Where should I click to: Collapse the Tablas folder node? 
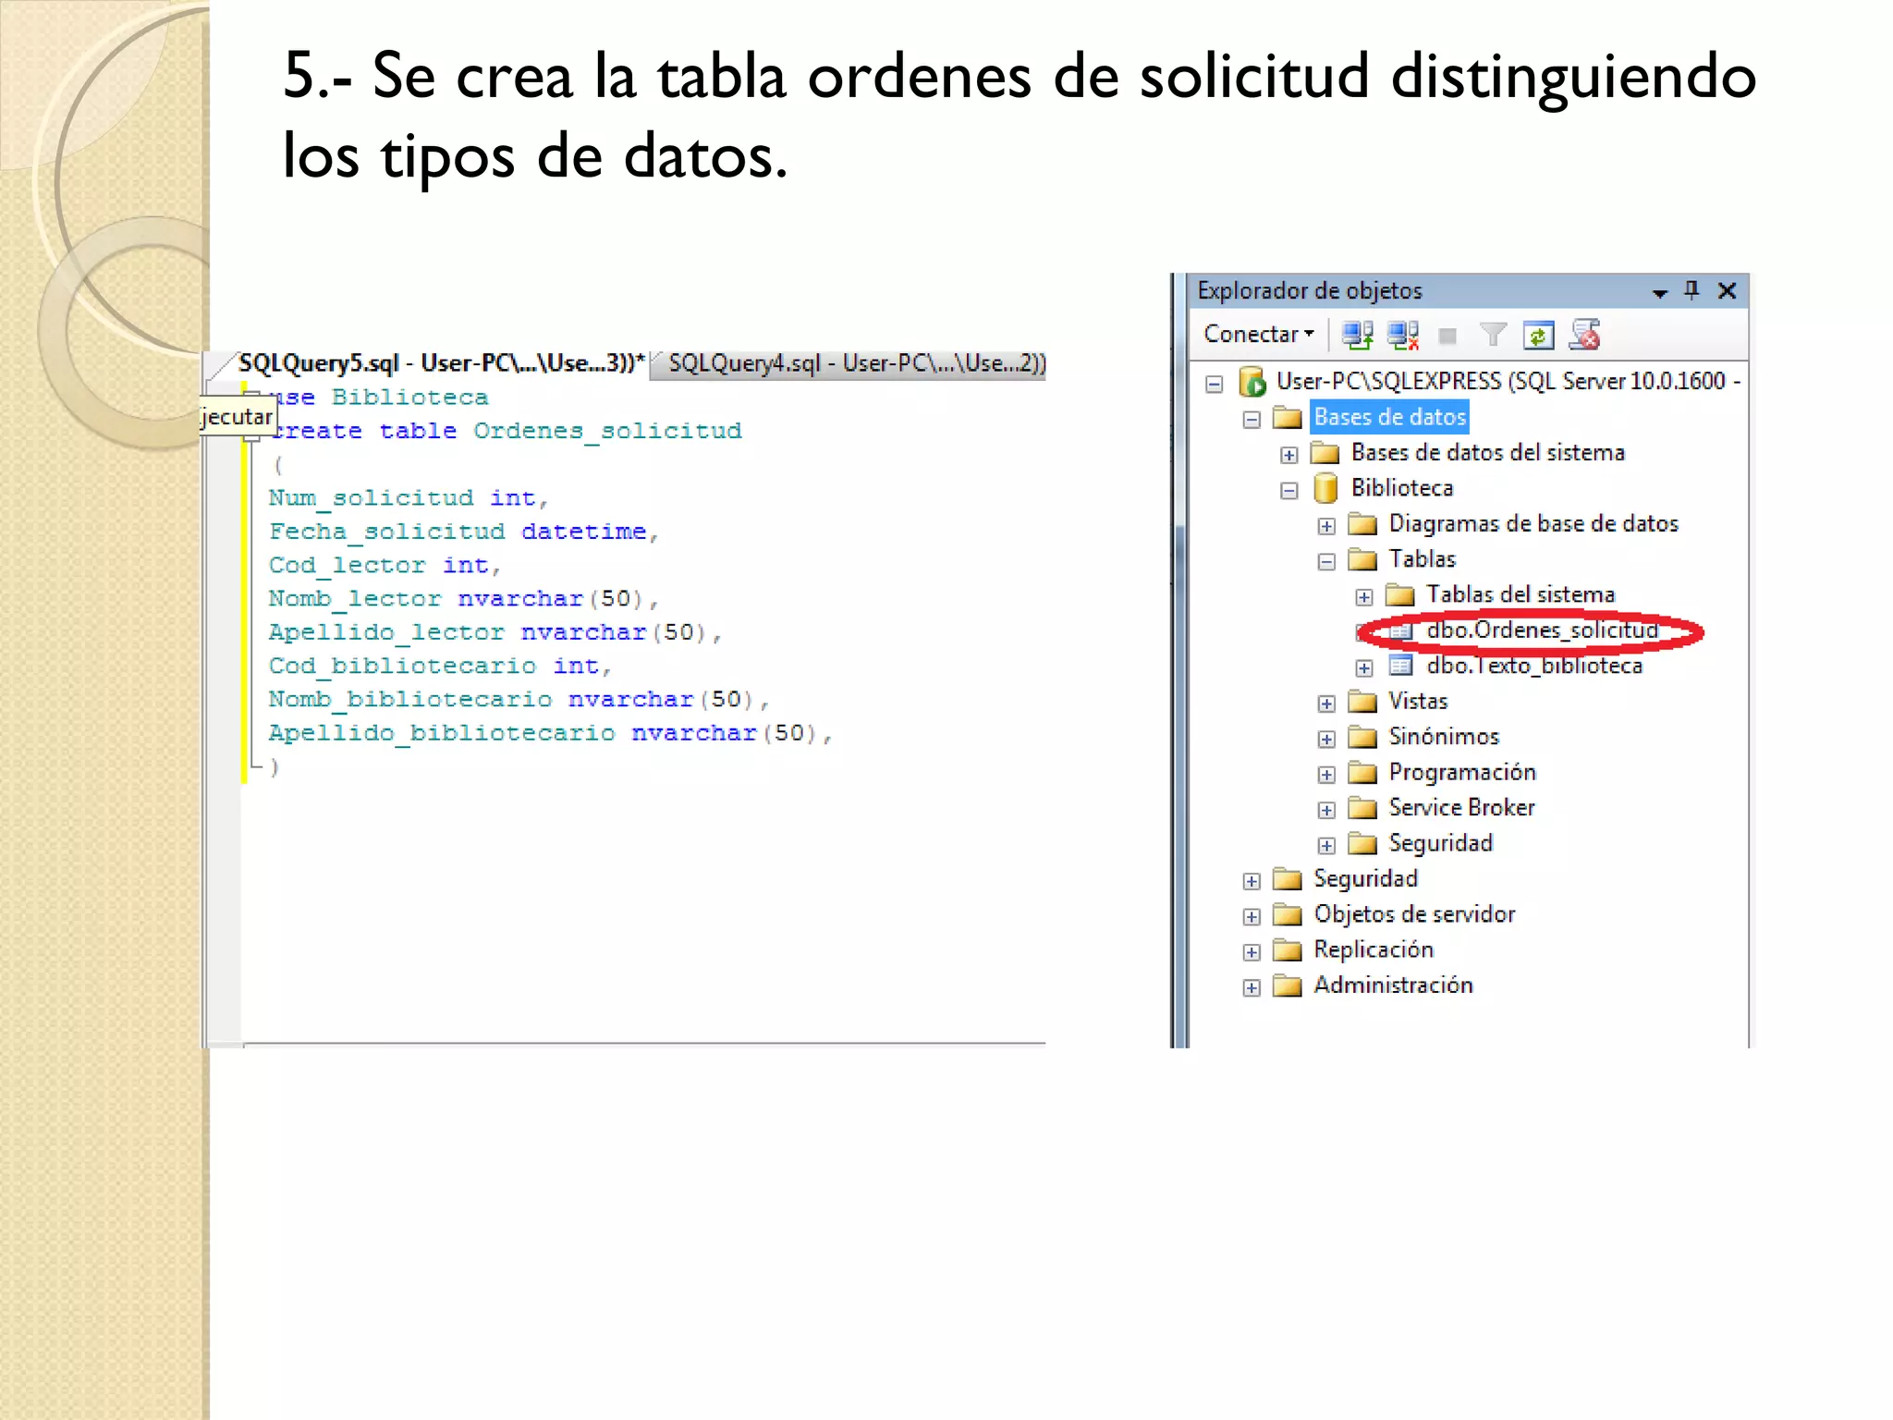pos(1326,561)
